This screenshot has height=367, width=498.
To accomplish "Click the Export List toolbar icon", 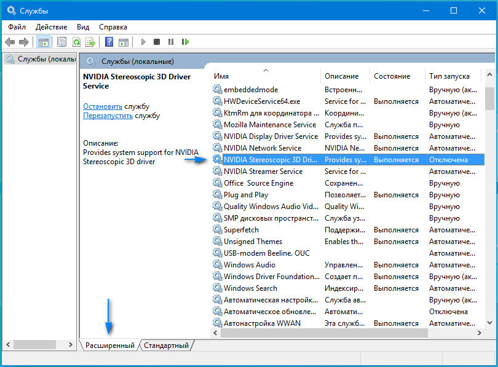I will pos(90,42).
